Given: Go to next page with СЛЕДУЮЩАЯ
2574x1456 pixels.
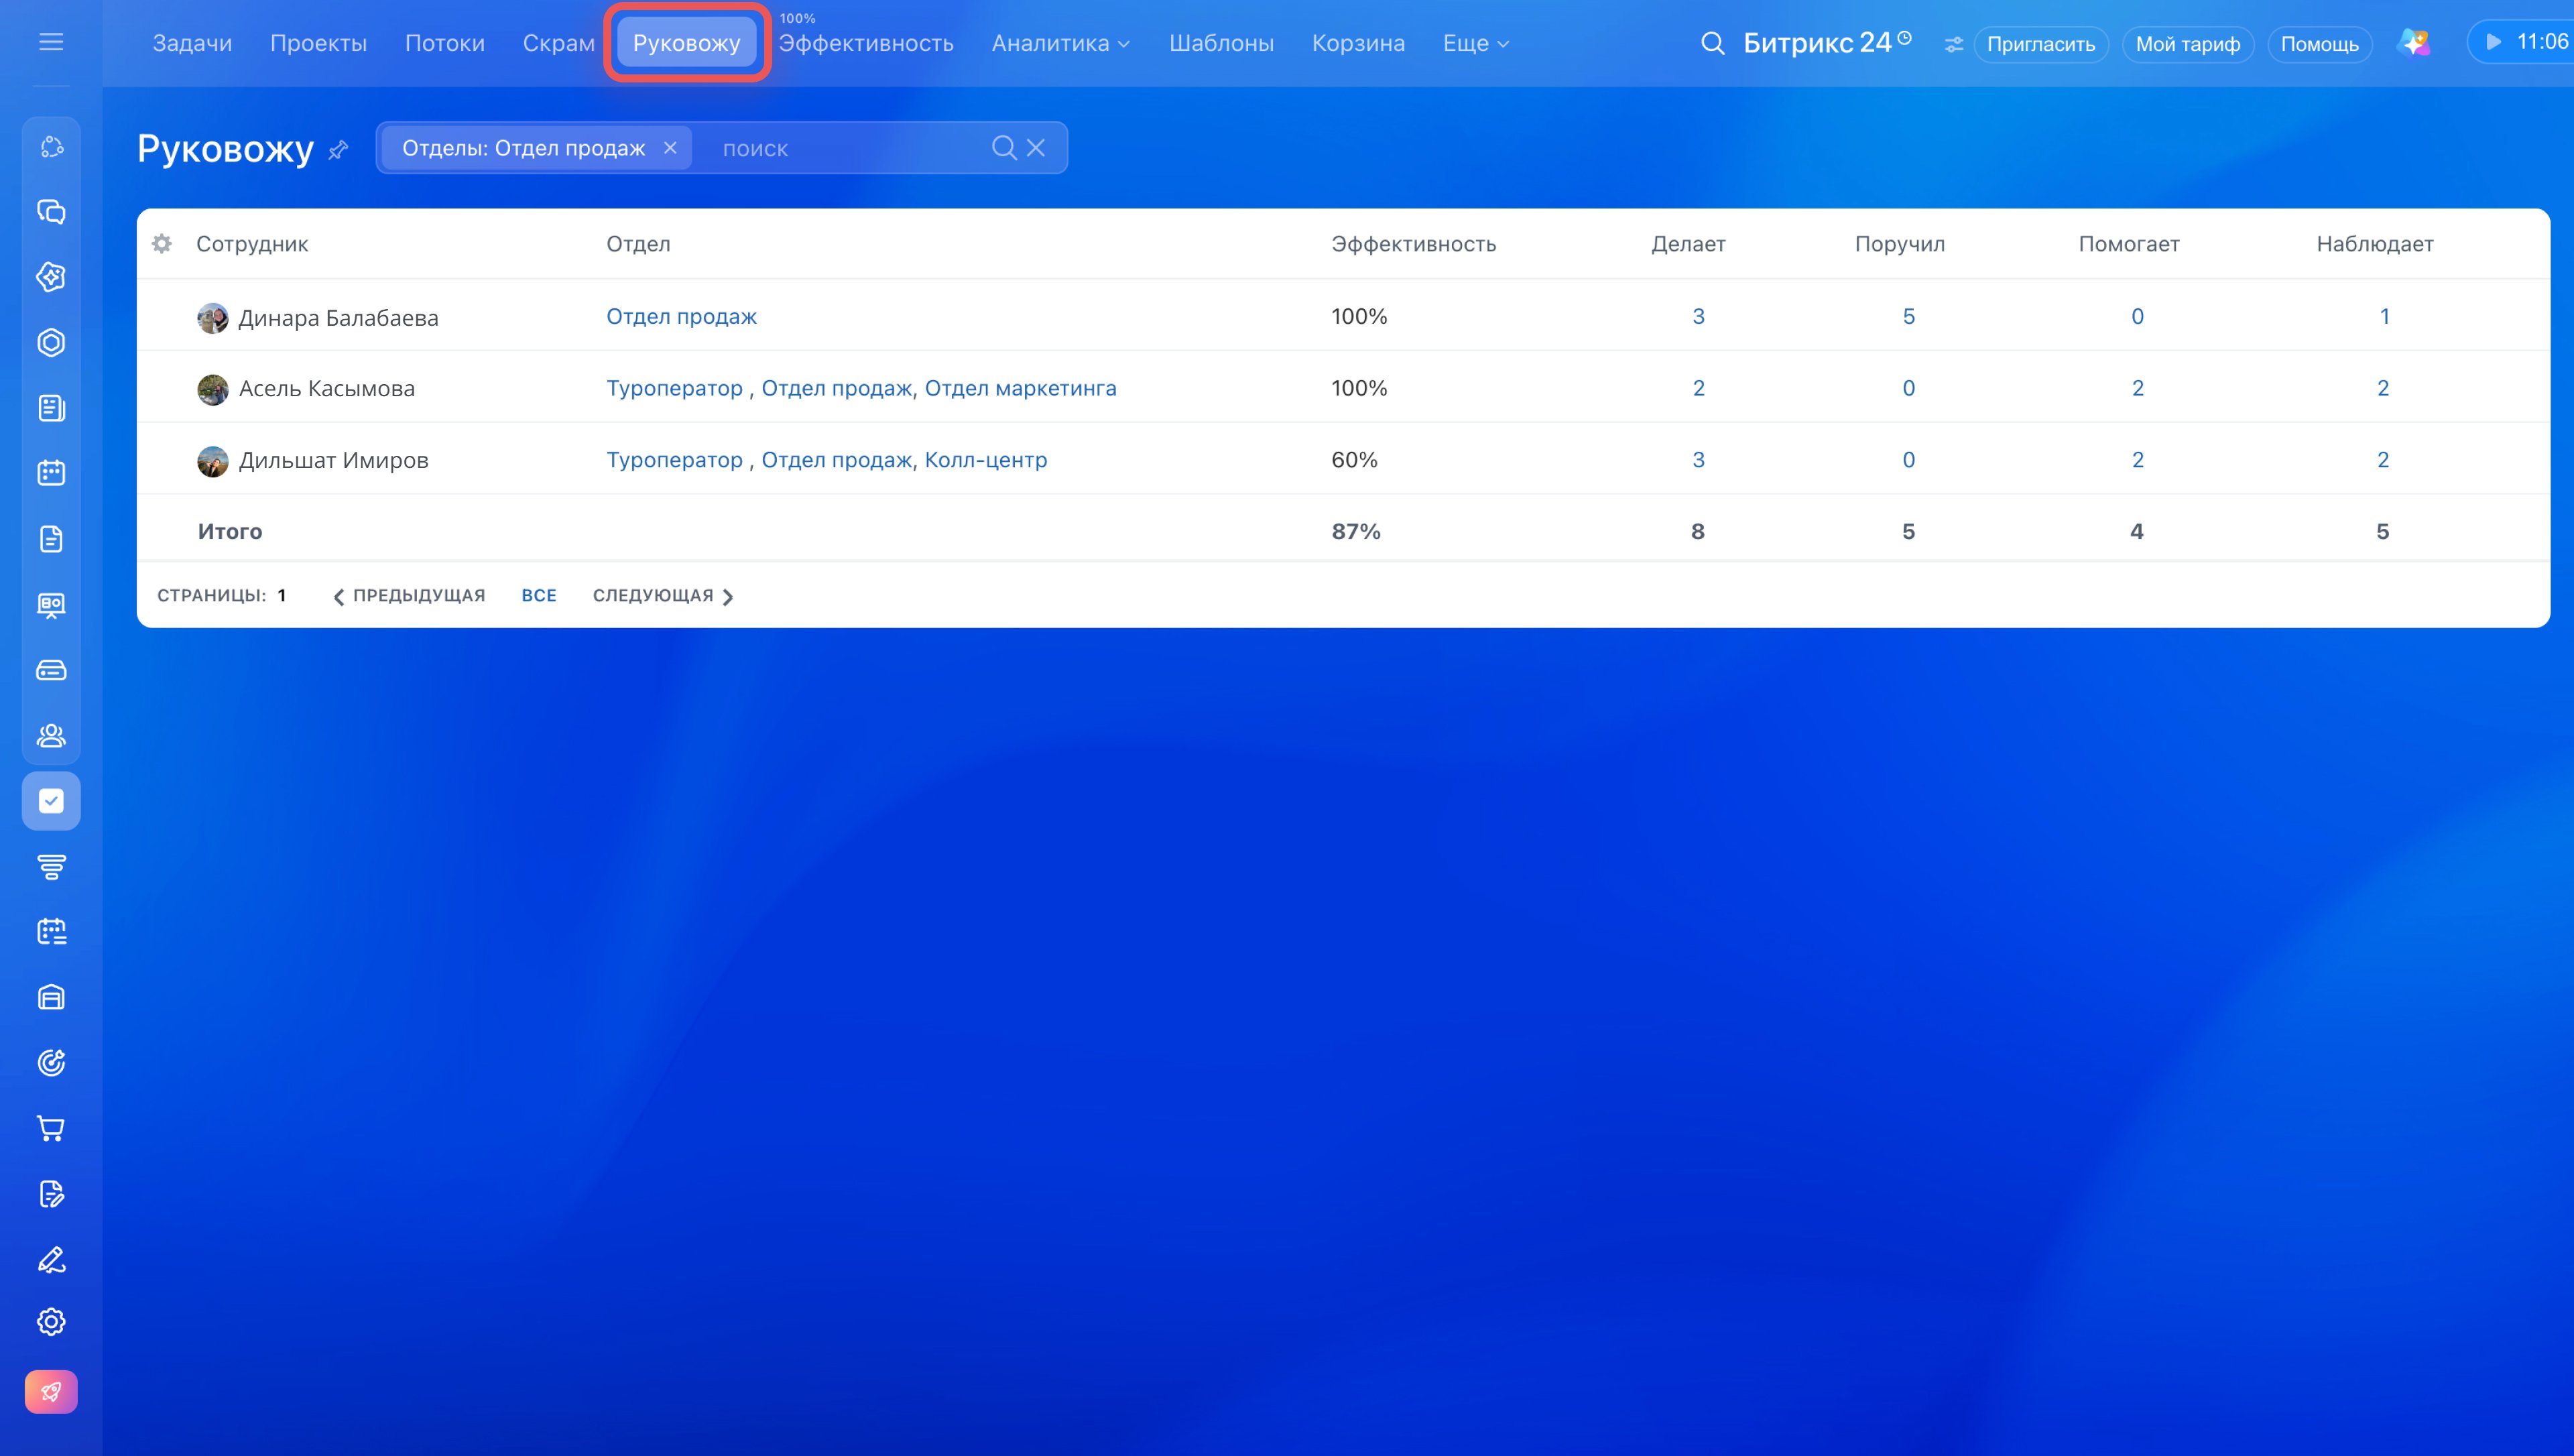Looking at the screenshot, I should point(663,595).
